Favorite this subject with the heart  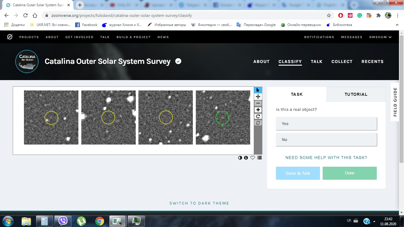pyautogui.click(x=253, y=158)
